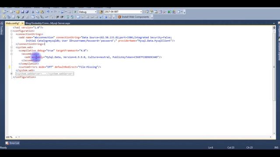
Task: Start debugging with the green play icon
Action: coord(75,12)
